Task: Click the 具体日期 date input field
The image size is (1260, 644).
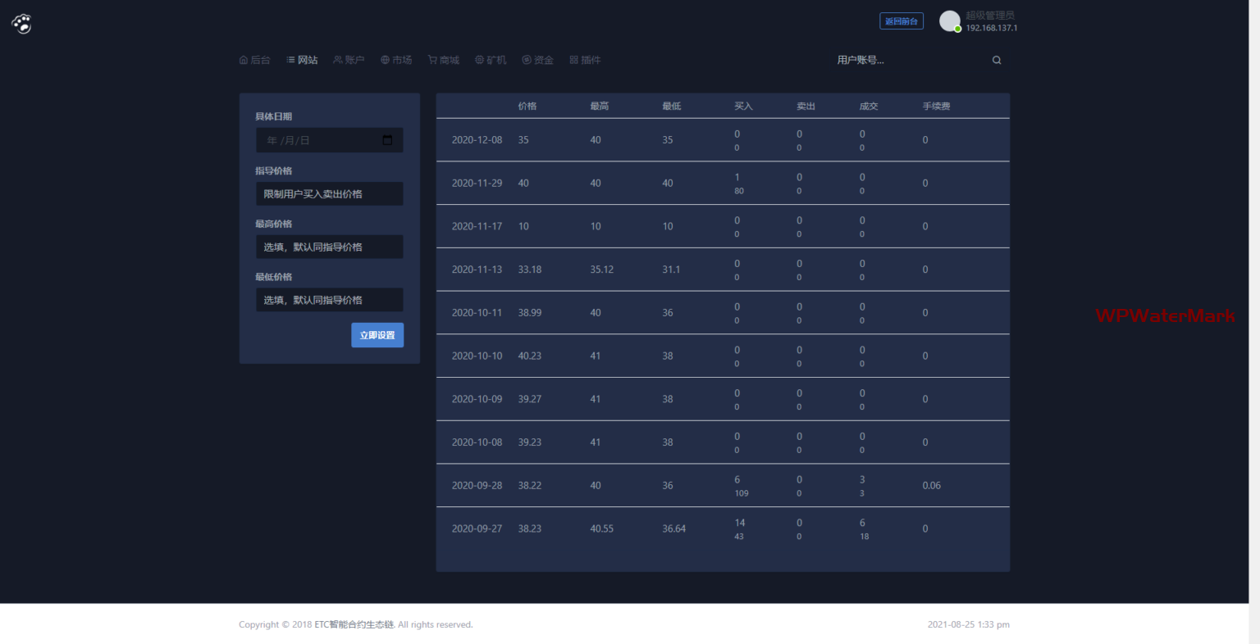Action: 320,140
